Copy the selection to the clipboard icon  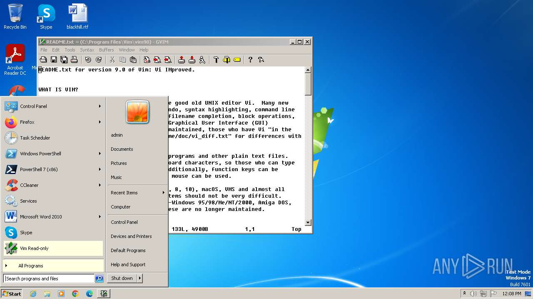tap(123, 60)
